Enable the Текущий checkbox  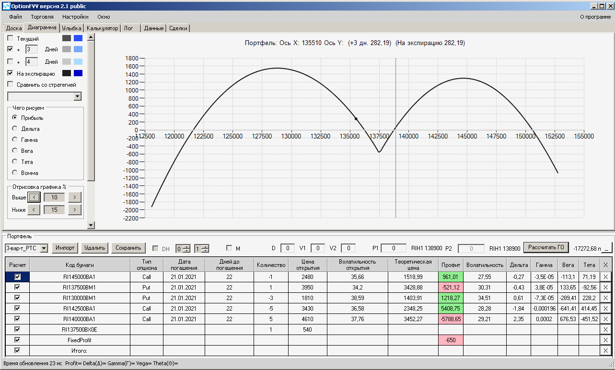(11, 38)
